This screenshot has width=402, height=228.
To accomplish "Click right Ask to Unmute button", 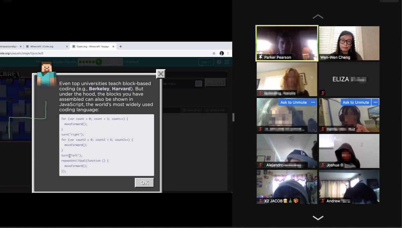I will click(x=355, y=102).
